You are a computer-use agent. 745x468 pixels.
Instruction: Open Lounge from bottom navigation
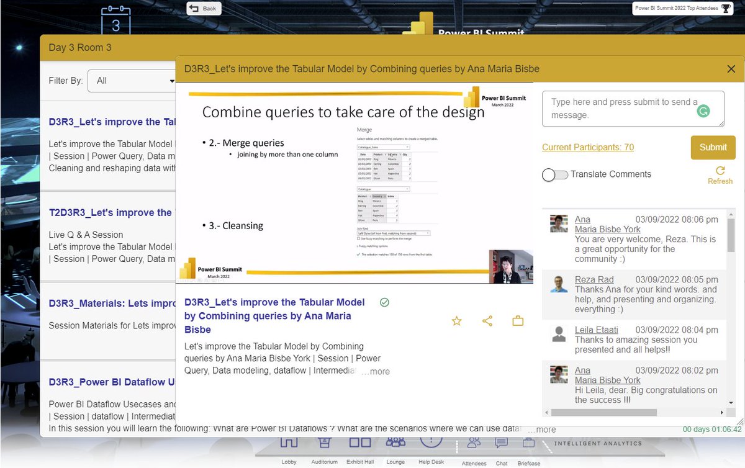(x=395, y=451)
